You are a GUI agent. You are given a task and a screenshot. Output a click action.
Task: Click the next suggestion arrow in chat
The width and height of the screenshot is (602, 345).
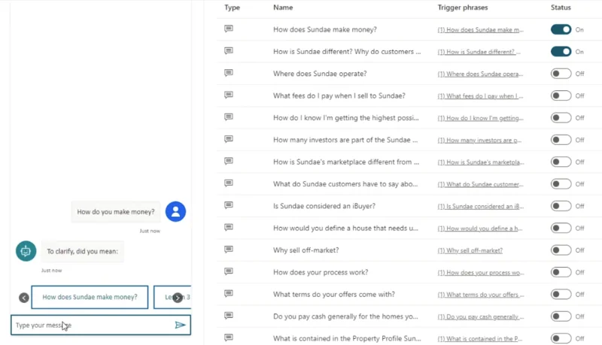[x=178, y=298]
